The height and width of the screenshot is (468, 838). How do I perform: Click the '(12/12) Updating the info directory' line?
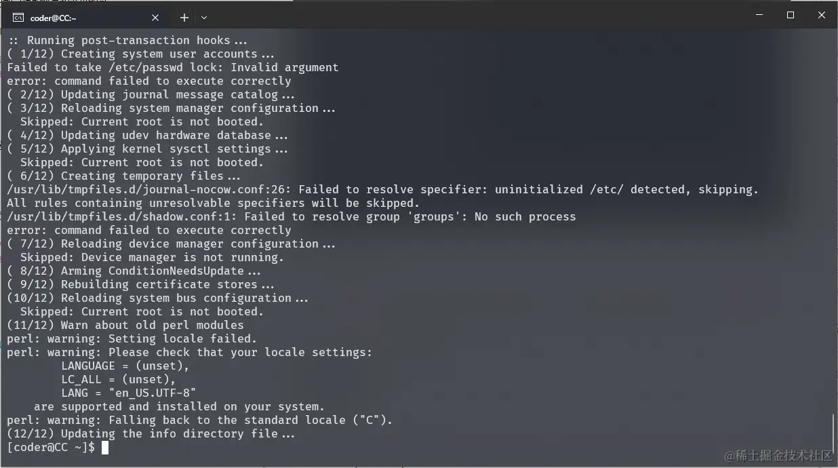coord(151,434)
